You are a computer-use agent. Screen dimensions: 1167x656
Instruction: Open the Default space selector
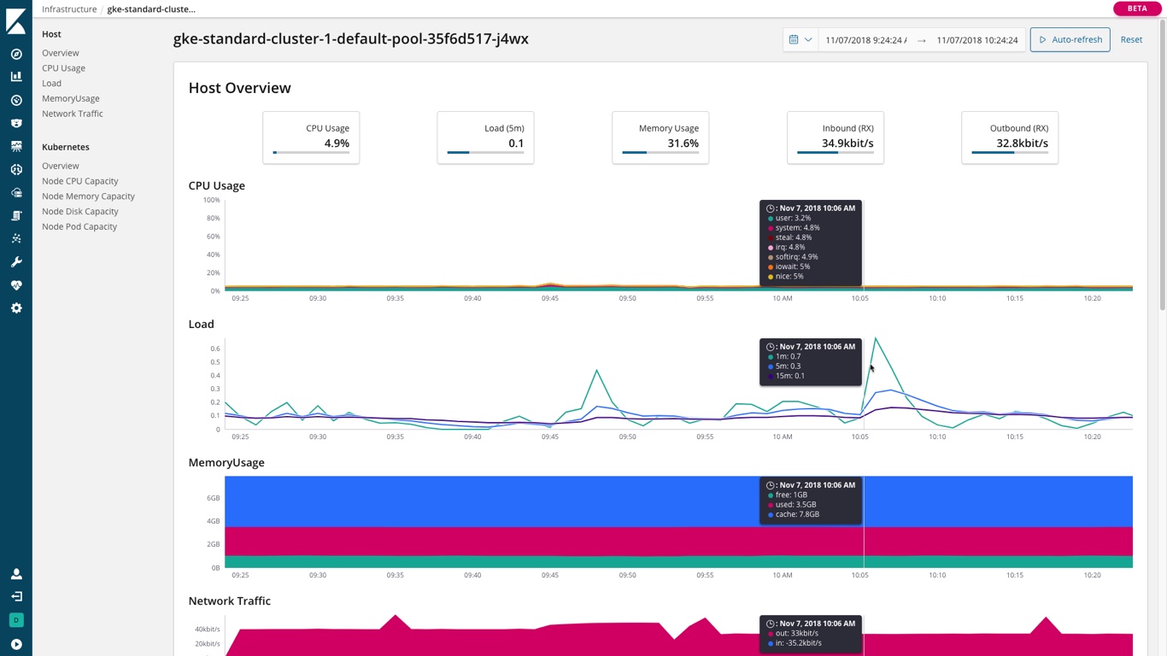click(x=16, y=620)
